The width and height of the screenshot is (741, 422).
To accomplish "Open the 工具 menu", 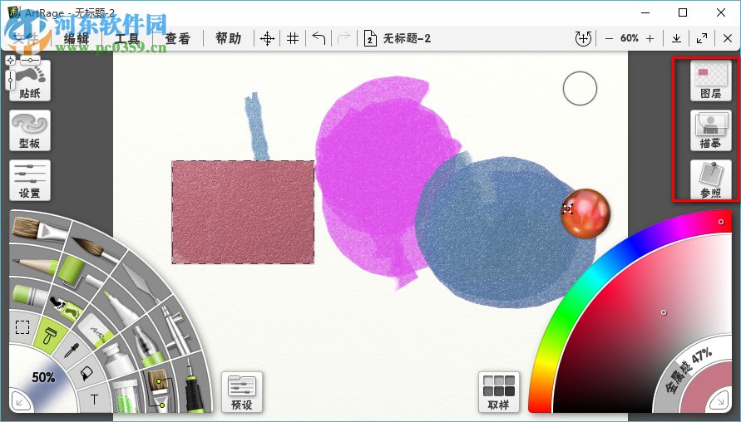I will 127,38.
